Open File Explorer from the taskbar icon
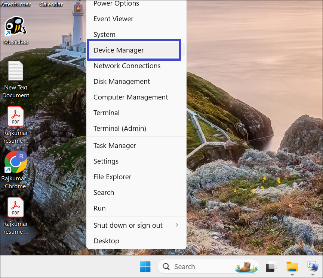Image resolution: width=323 pixels, height=278 pixels. coord(292,267)
